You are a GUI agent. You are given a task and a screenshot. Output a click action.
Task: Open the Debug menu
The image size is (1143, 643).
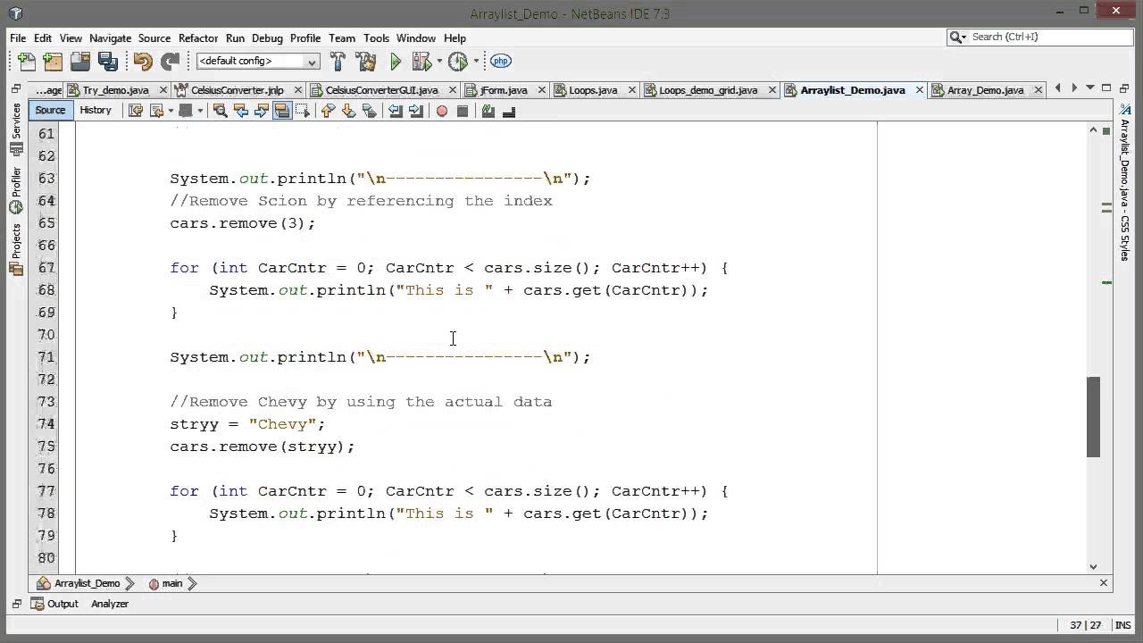(267, 38)
